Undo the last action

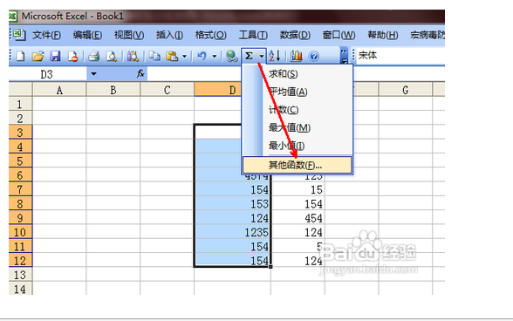coord(202,57)
